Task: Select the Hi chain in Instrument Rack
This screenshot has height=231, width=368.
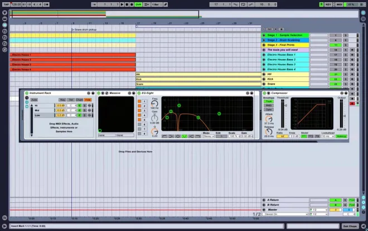Action: [x=44, y=106]
